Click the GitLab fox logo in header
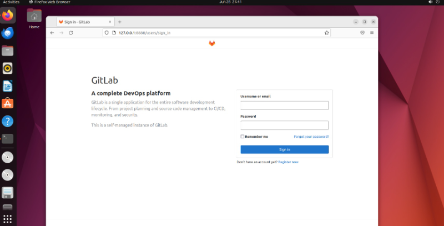The image size is (444, 226). pos(212,43)
